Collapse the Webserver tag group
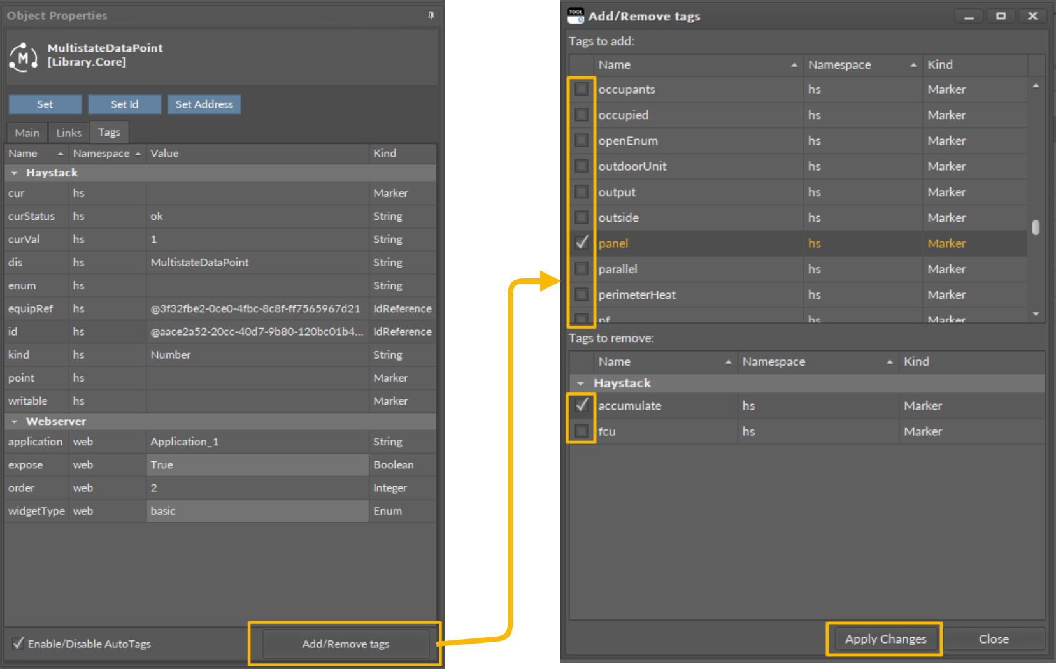 click(x=14, y=421)
